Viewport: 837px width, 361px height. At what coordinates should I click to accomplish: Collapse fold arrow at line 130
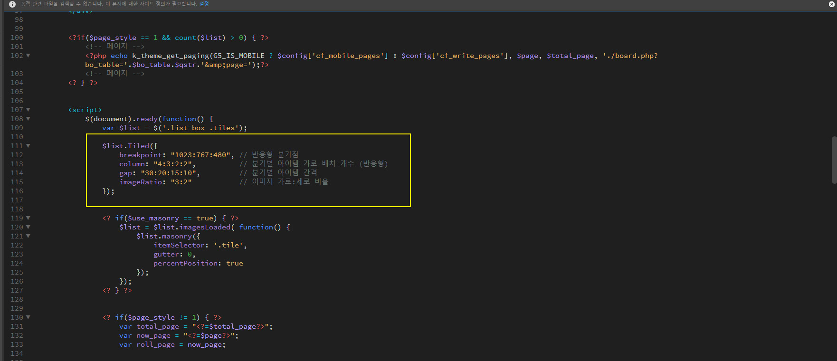point(28,317)
